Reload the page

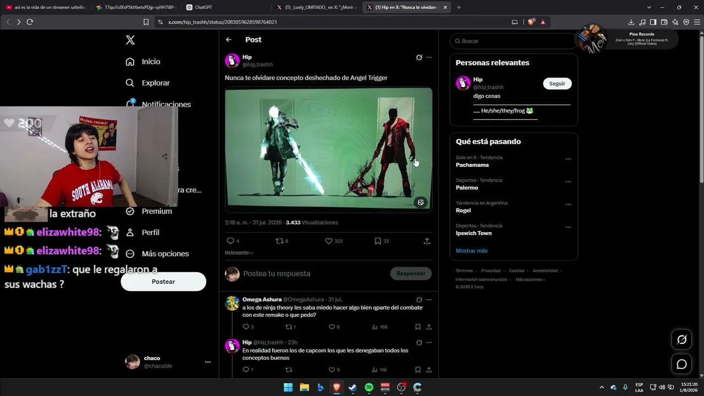pyautogui.click(x=30, y=22)
